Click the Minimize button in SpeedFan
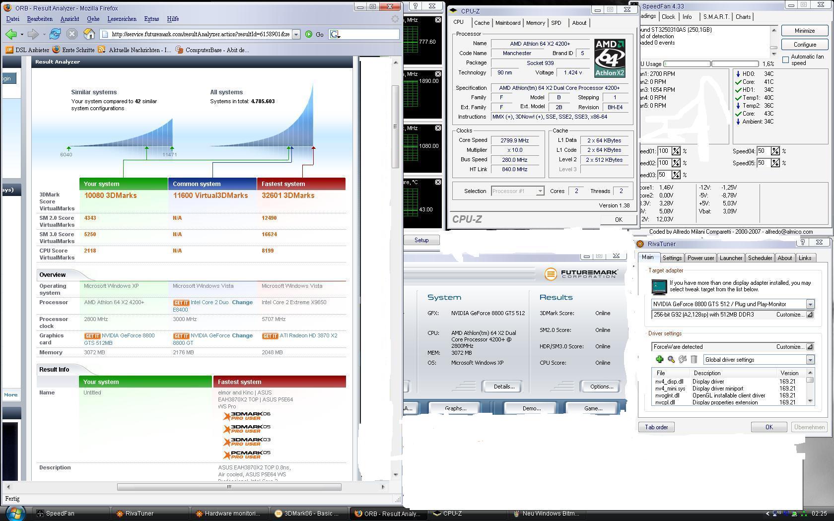The height and width of the screenshot is (521, 834). 805,31
